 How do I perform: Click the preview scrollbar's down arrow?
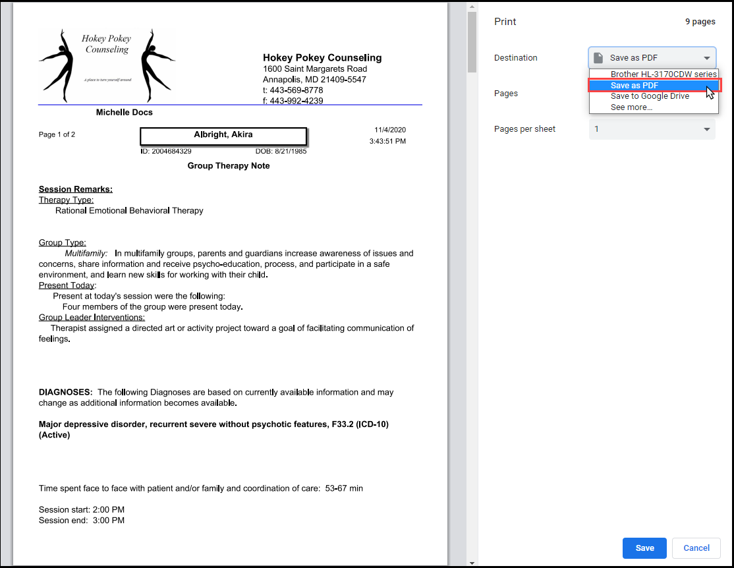[x=472, y=562]
